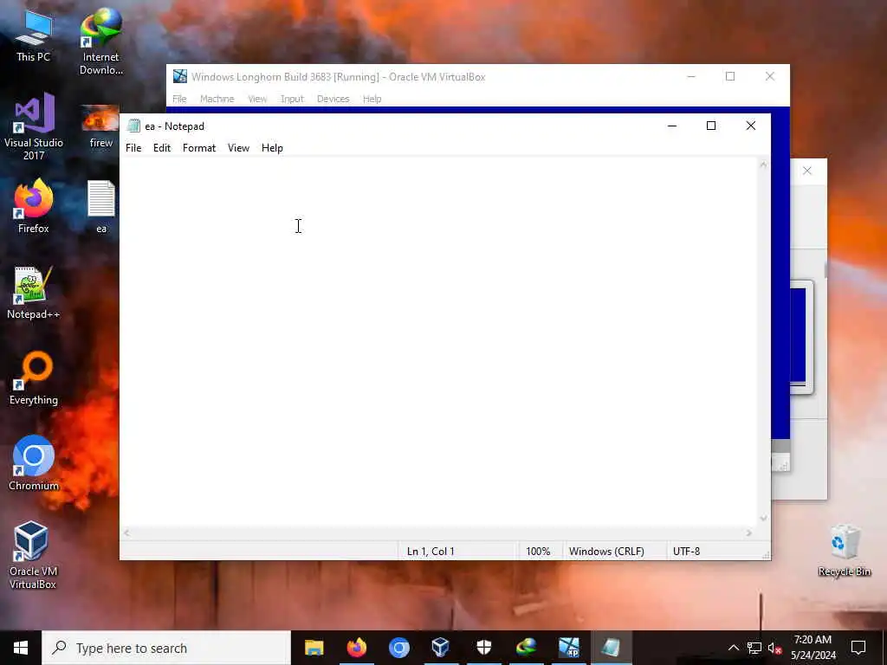Select Recycle Bin desktop icon
The width and height of the screenshot is (887, 665).
point(844,550)
